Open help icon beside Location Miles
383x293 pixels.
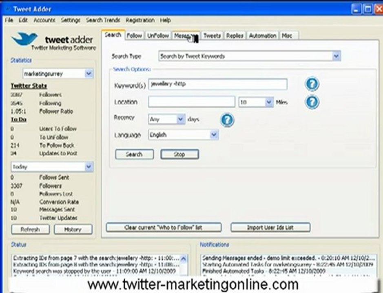pyautogui.click(x=312, y=102)
